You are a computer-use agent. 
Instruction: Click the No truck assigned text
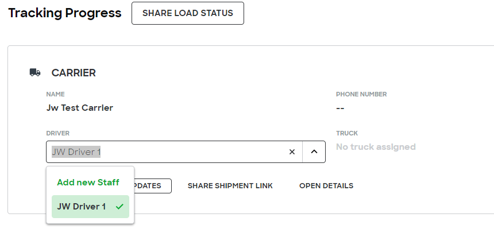point(376,147)
